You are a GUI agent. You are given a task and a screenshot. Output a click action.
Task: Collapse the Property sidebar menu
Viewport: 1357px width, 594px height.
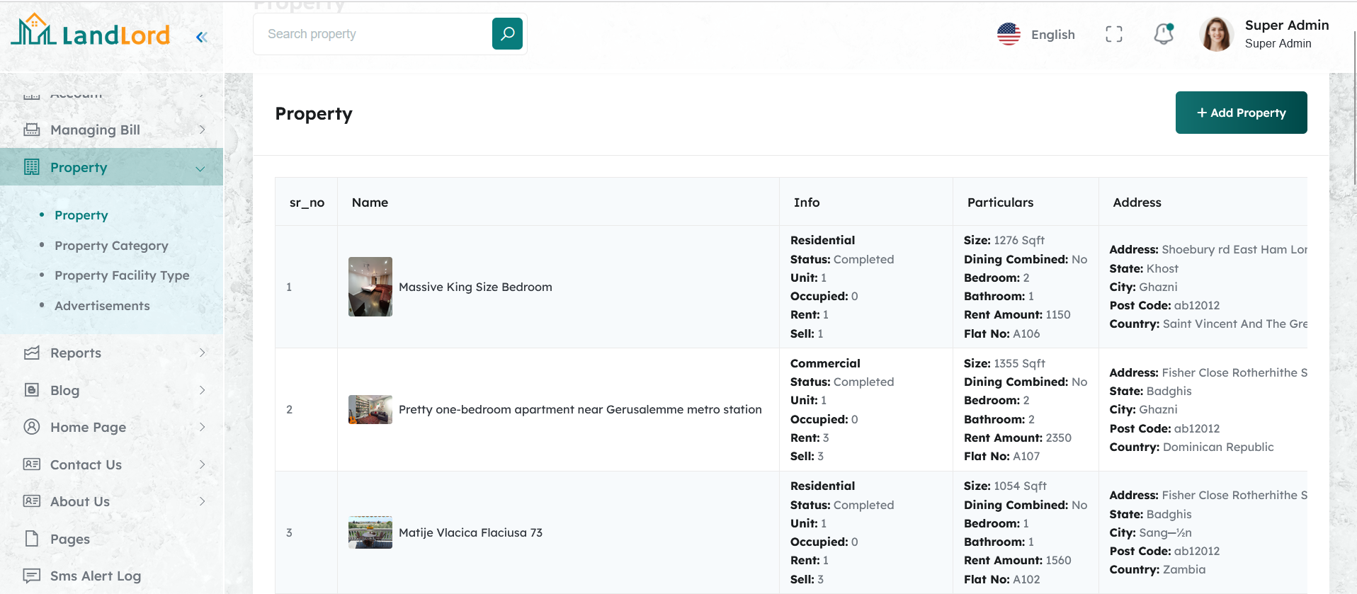click(200, 168)
